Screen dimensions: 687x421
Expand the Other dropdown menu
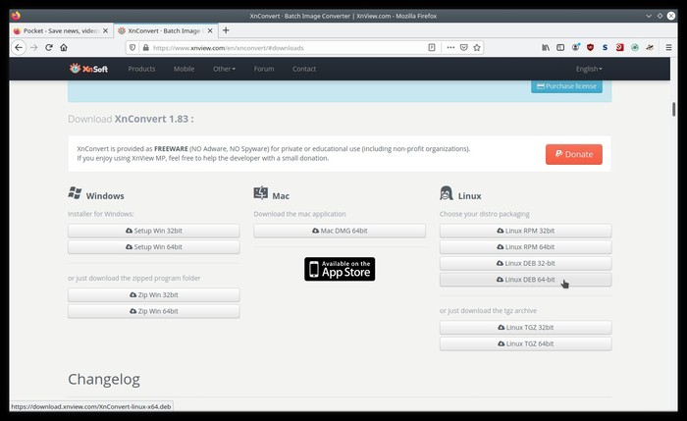pyautogui.click(x=224, y=69)
